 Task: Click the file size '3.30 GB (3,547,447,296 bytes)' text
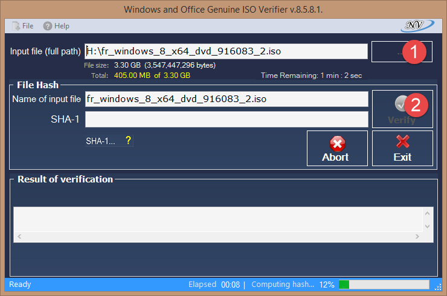165,65
